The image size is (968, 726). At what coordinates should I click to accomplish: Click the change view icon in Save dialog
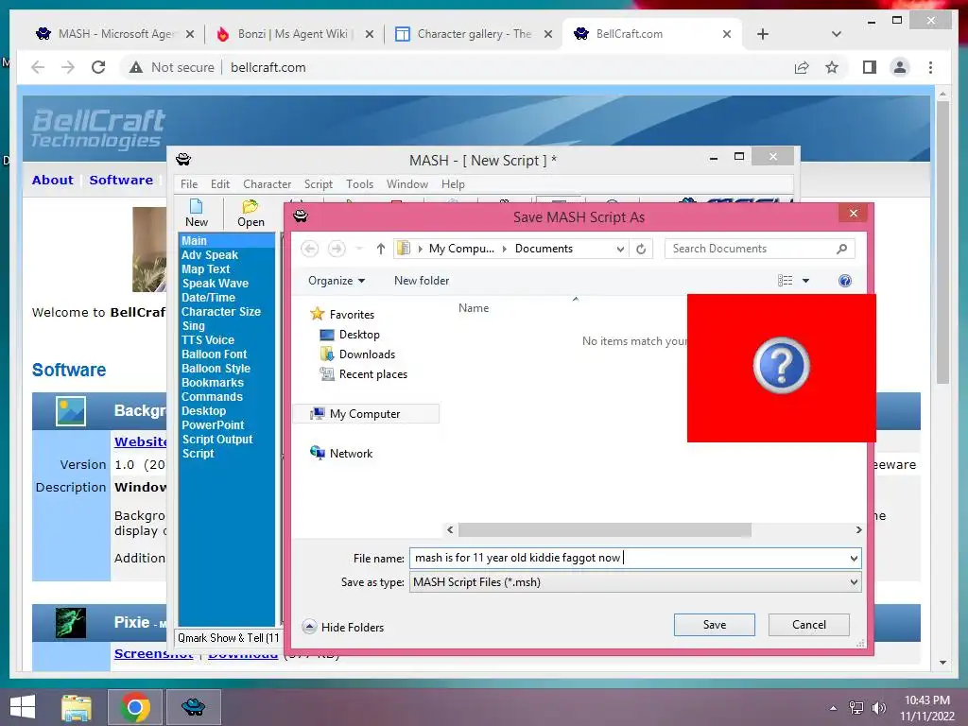(786, 281)
